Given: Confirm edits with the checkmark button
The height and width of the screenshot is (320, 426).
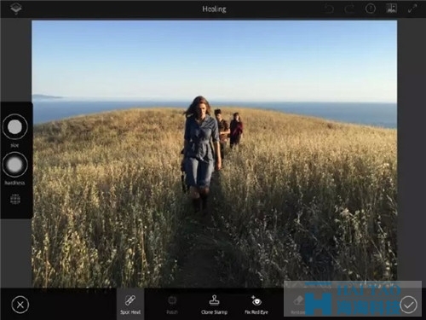Looking at the screenshot, I should (408, 305).
